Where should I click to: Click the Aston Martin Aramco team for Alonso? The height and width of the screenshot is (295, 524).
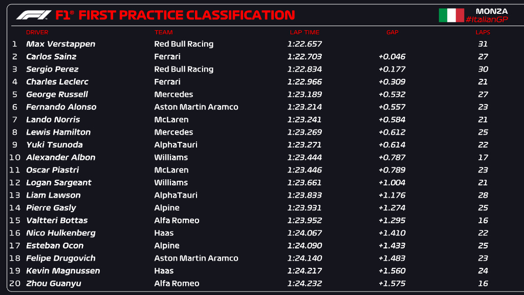tap(196, 107)
